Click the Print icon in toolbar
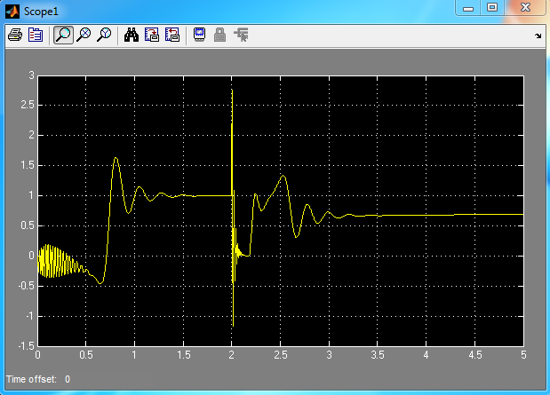The width and height of the screenshot is (550, 395). click(x=14, y=36)
